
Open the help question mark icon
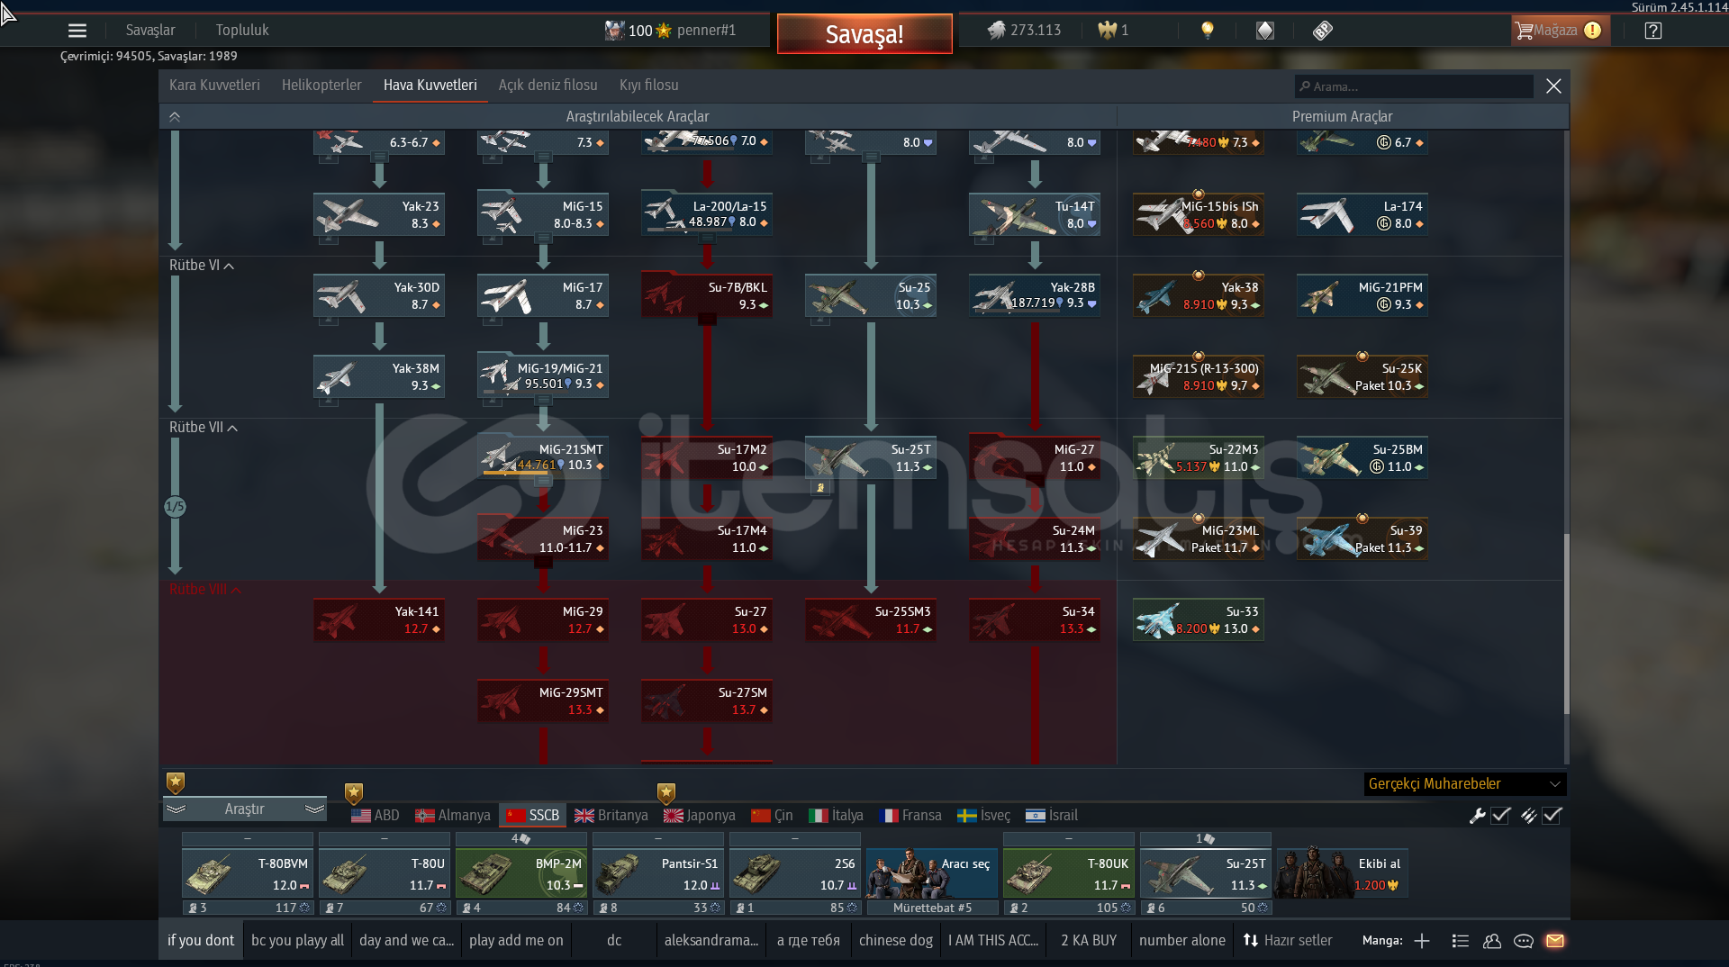pos(1653,31)
